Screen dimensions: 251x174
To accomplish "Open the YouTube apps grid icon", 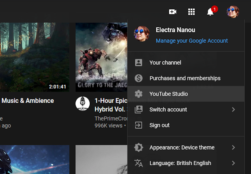I will coord(191,12).
